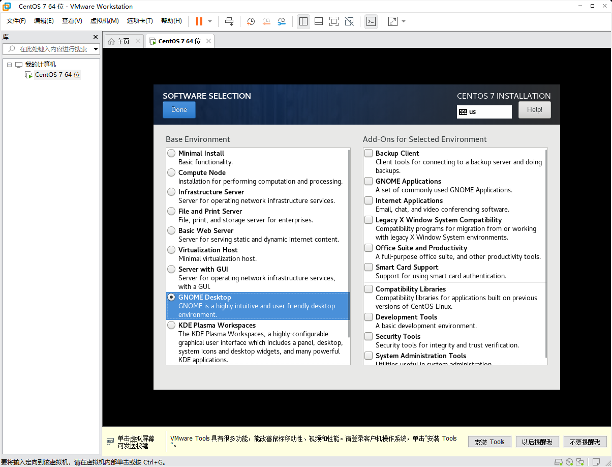Close the 主页 home tab

[138, 41]
